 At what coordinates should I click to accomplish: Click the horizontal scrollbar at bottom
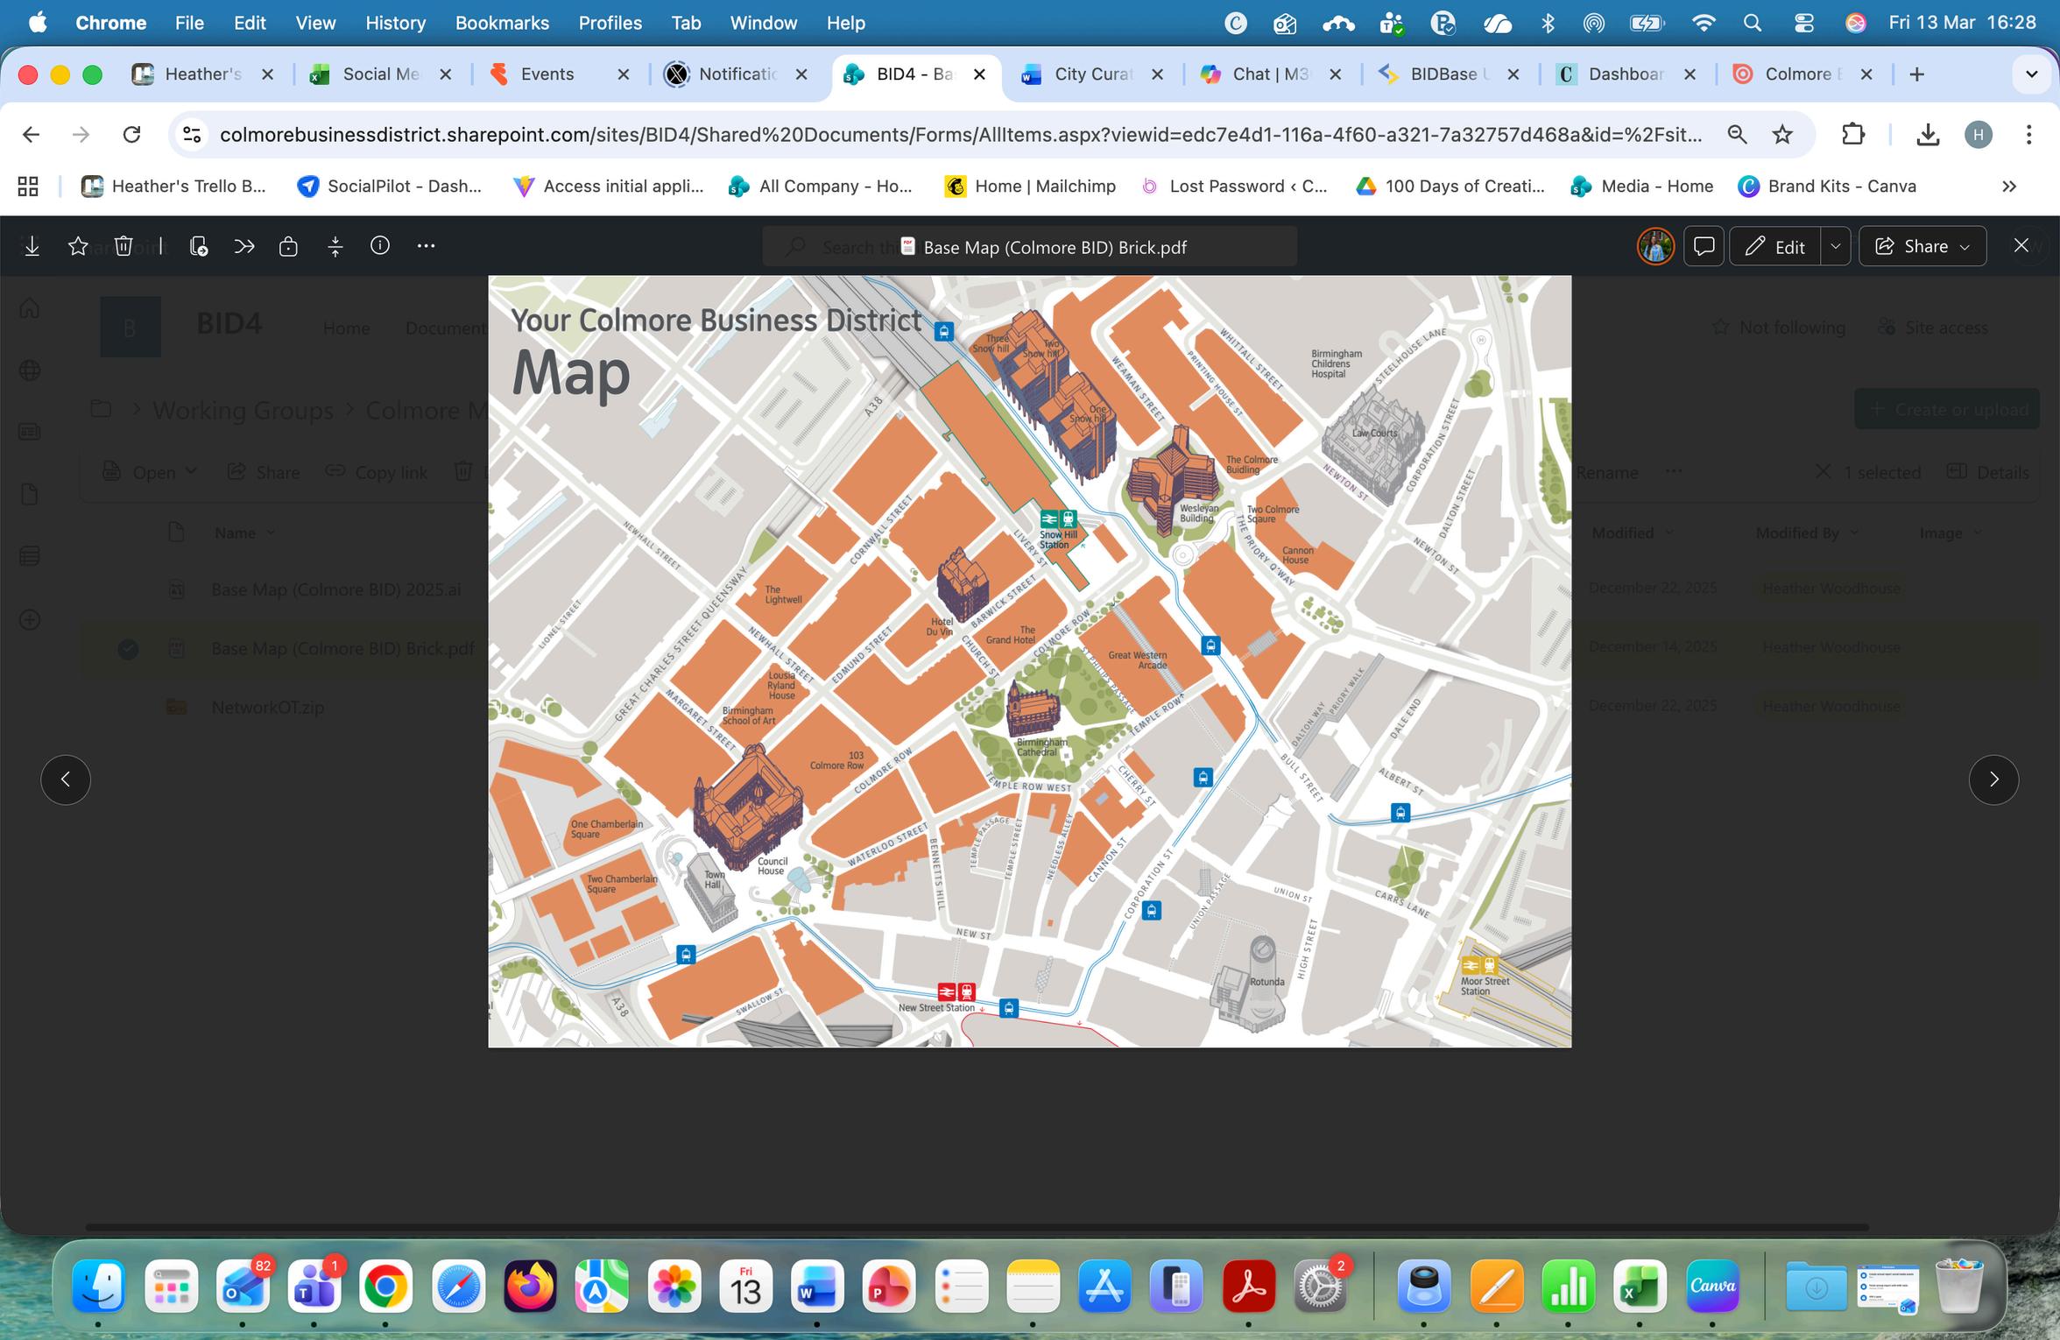tap(977, 1227)
